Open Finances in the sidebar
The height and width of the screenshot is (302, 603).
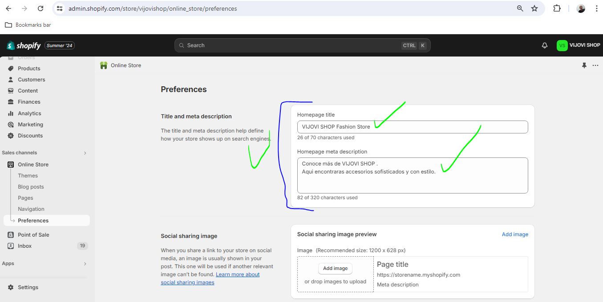[29, 102]
